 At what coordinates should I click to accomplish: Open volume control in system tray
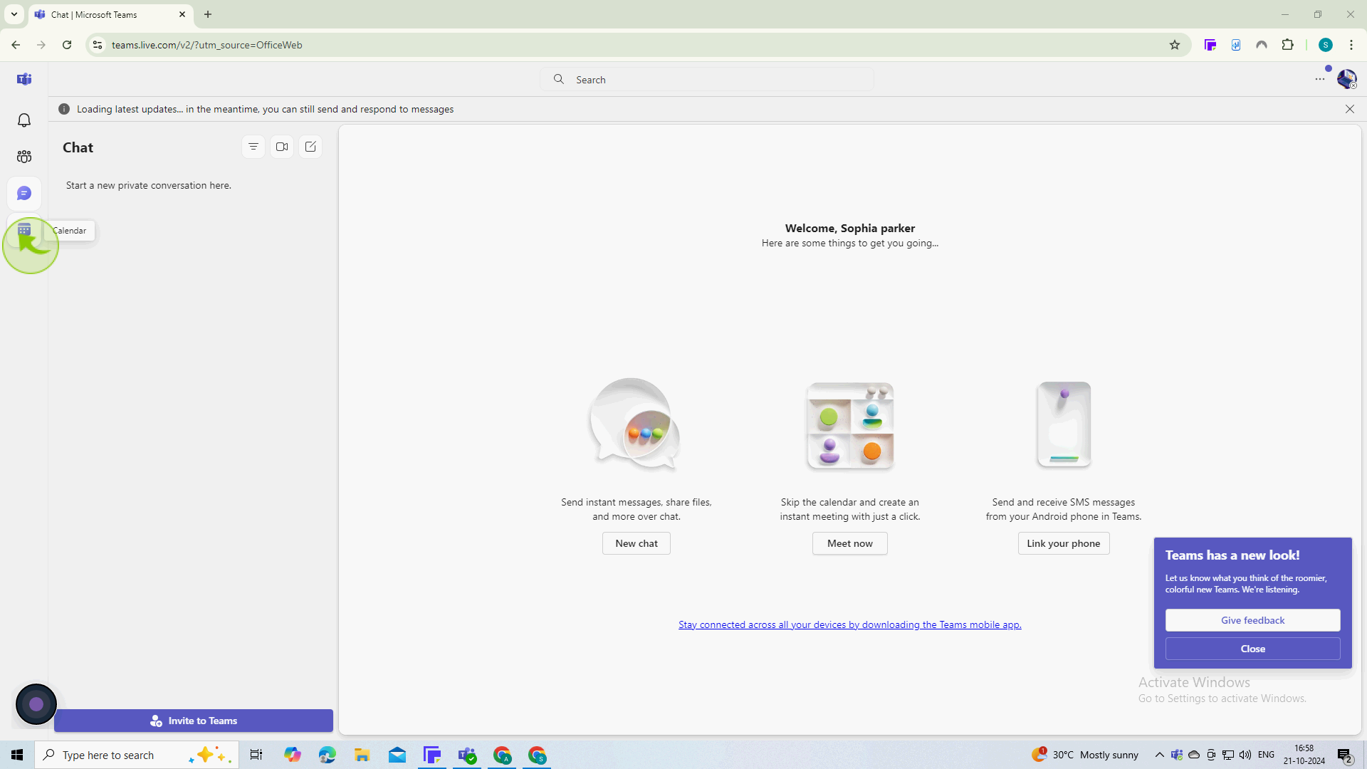[1245, 755]
